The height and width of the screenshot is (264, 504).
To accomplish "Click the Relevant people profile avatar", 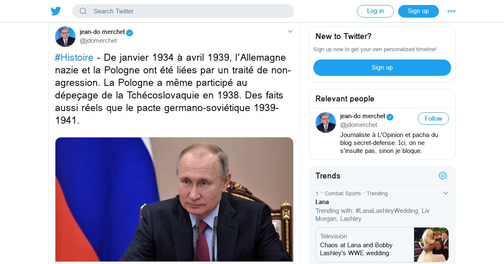I will coord(325,122).
